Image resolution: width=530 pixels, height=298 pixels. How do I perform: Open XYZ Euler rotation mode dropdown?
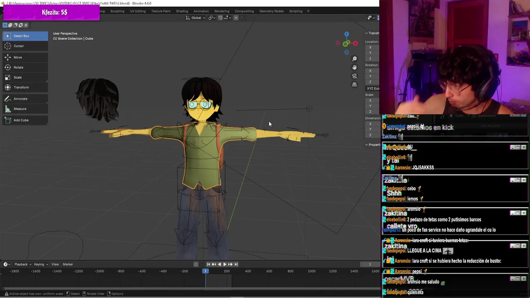pos(372,89)
